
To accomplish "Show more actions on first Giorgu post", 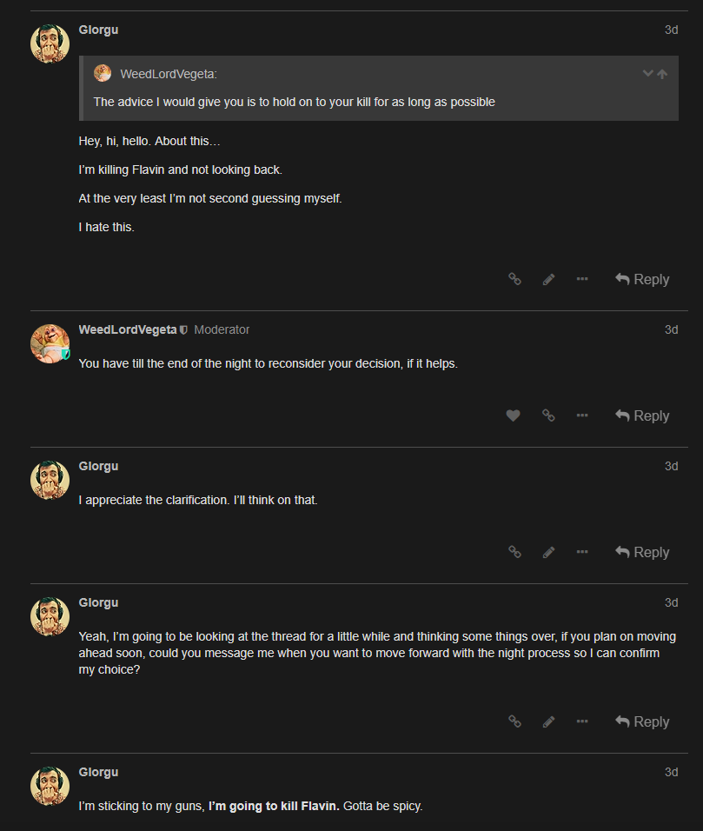I will click(x=582, y=279).
